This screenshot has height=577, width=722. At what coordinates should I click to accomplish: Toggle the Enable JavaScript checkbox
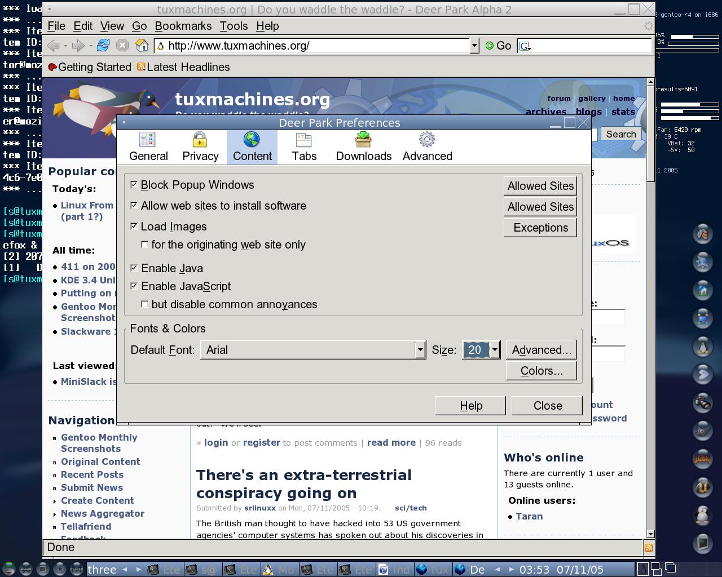click(134, 286)
